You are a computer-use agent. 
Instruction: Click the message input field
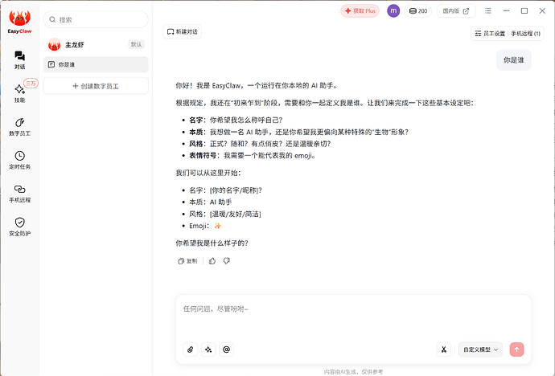tap(353, 317)
